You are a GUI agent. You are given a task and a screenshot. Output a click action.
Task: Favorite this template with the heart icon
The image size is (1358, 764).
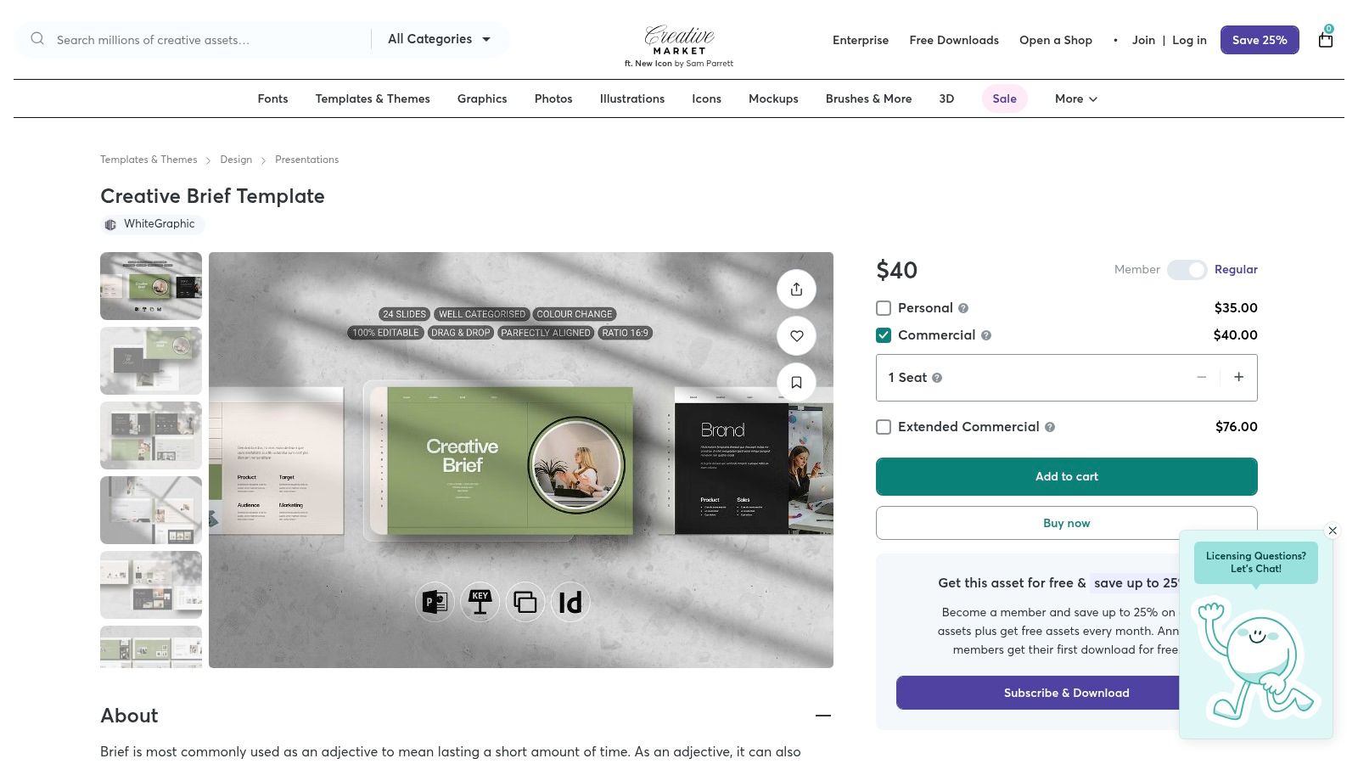point(796,335)
